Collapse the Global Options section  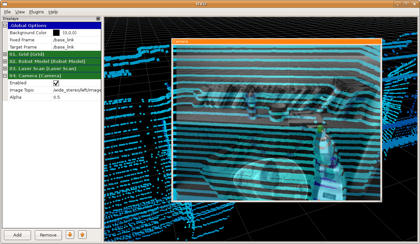5,26
